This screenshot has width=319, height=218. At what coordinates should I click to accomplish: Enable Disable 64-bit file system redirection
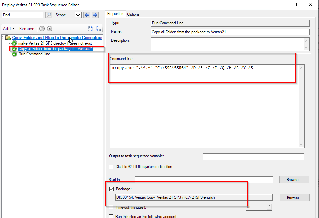(x=111, y=167)
